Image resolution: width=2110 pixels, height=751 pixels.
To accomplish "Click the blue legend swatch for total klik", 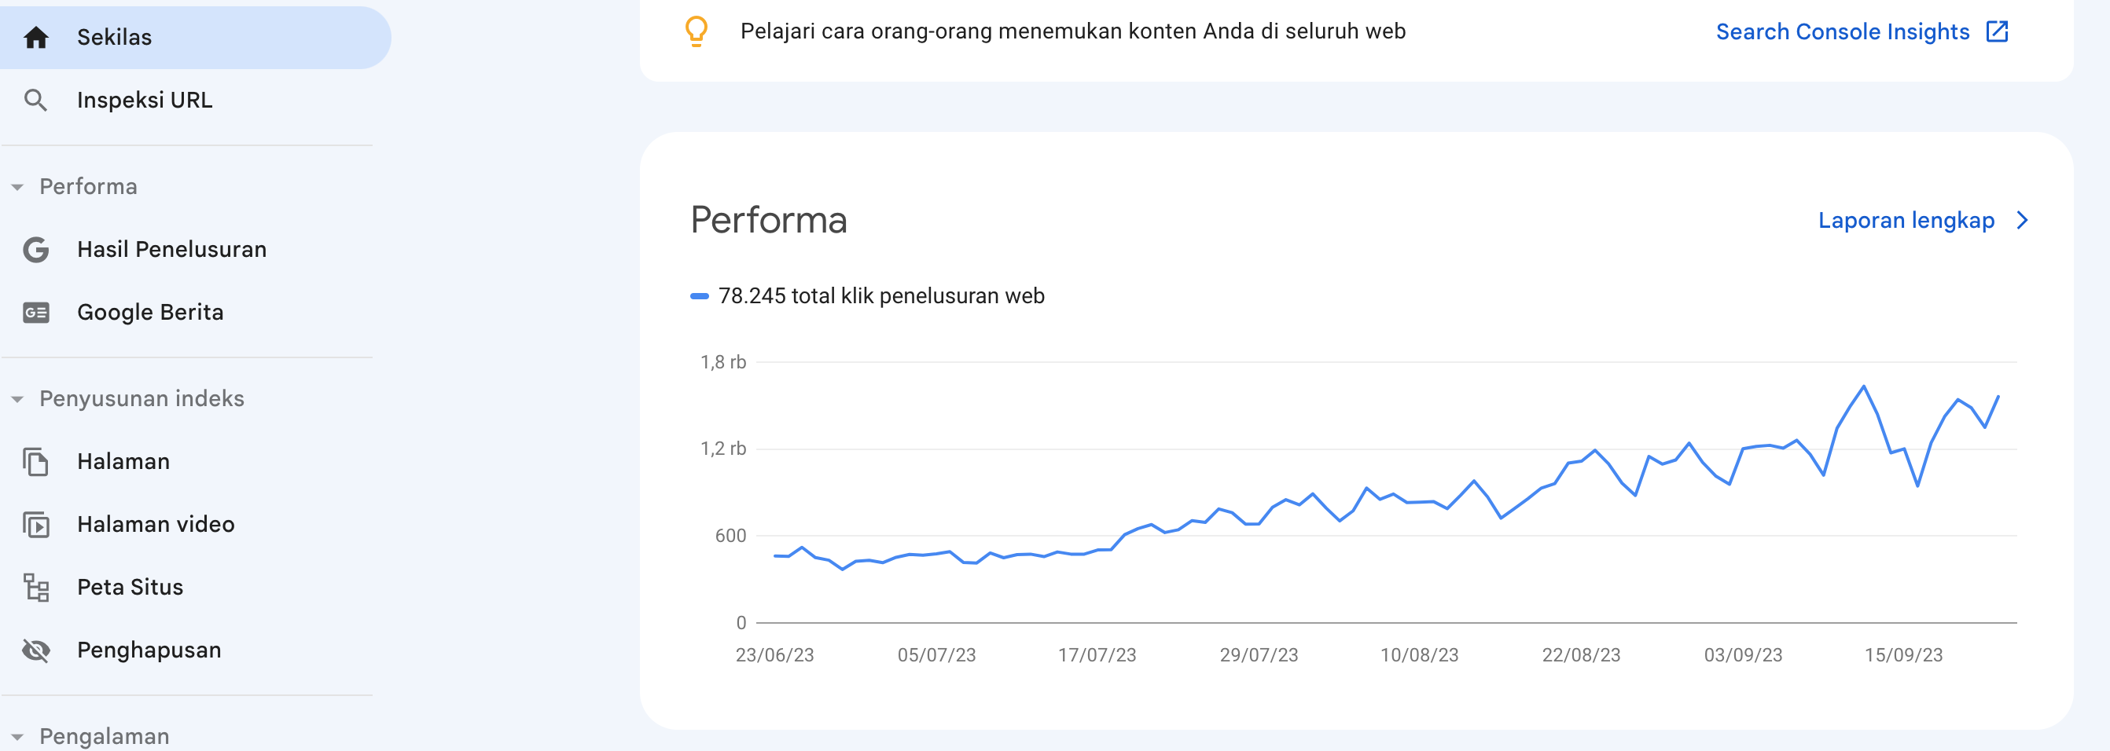I will pos(700,296).
